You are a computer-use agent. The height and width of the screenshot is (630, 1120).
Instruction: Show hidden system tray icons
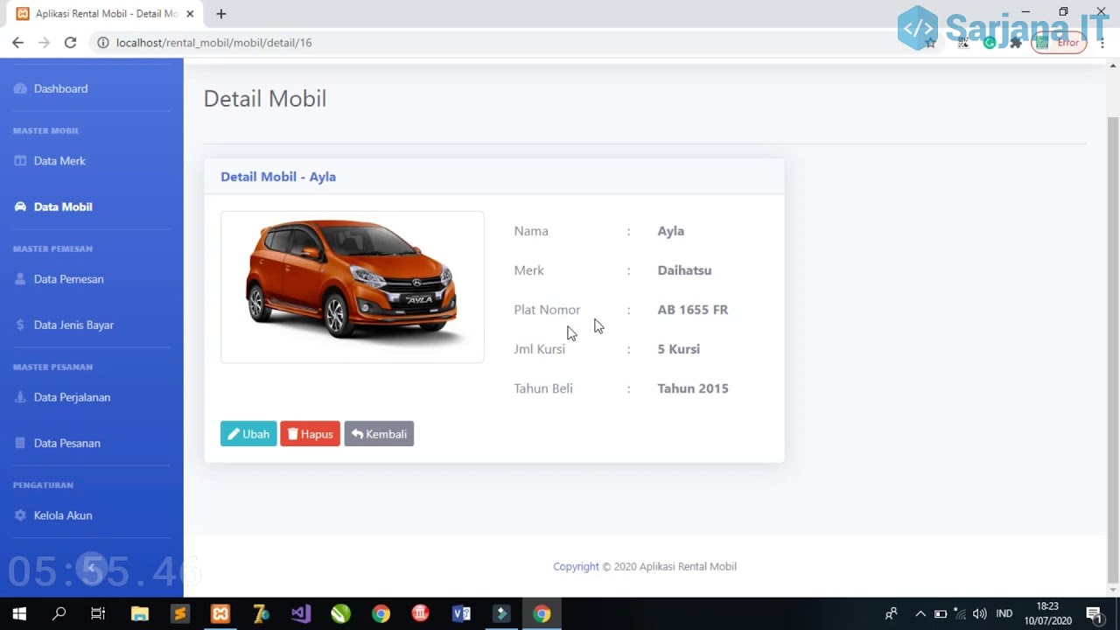point(920,613)
